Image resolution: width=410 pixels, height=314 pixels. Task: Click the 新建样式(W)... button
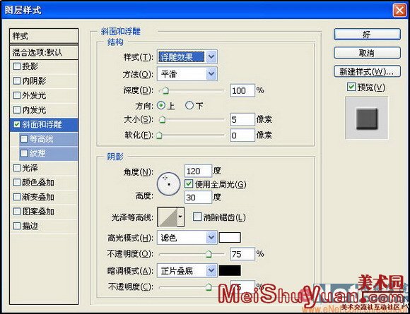coord(367,71)
